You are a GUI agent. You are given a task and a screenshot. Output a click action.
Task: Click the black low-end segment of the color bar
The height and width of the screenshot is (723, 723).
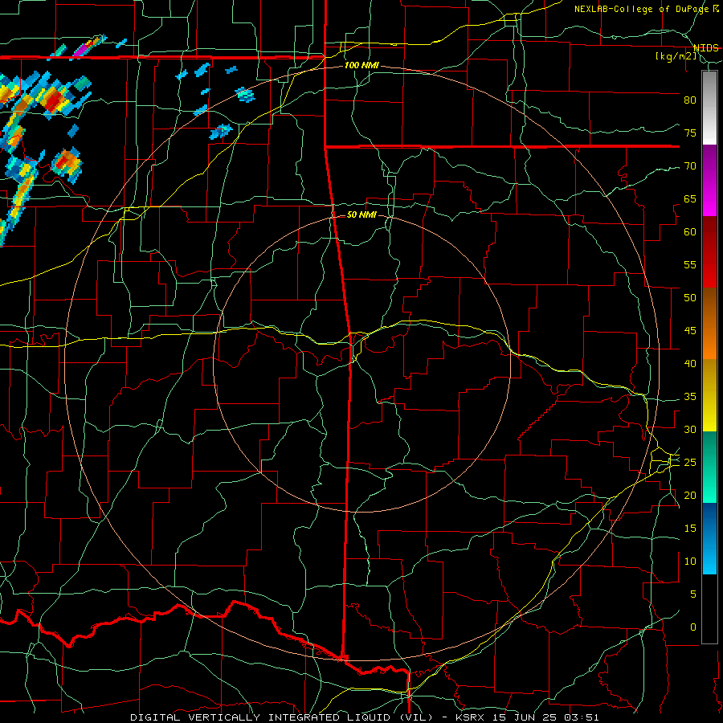click(x=709, y=609)
